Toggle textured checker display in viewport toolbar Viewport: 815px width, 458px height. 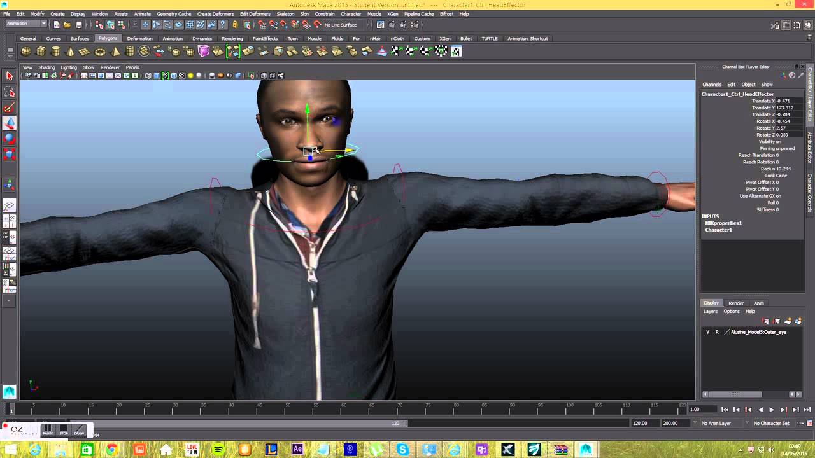(x=182, y=76)
